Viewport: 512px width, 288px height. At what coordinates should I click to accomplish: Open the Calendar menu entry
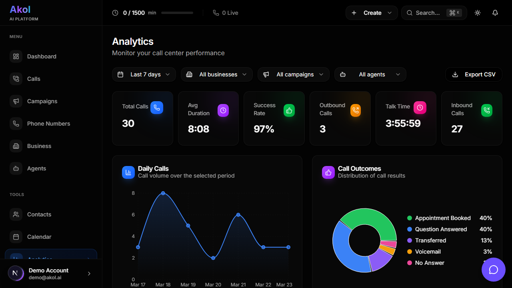click(x=39, y=237)
